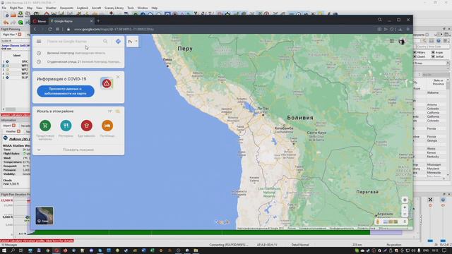Open the Opera Menu button
Viewport: 452px width, 254px height.
click(40, 21)
